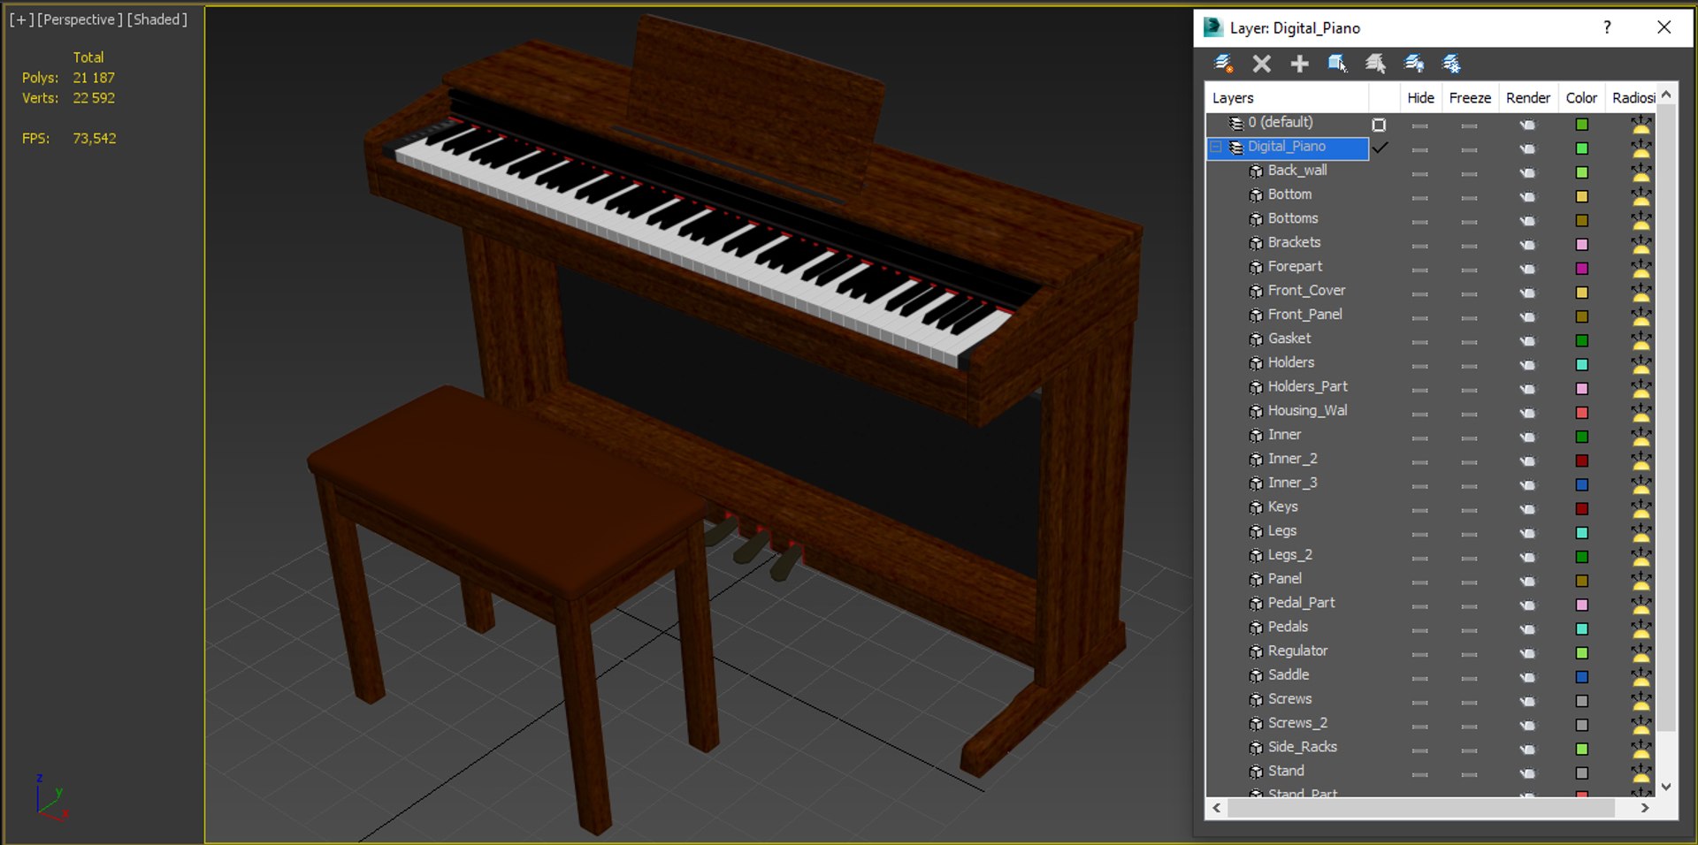This screenshot has width=1698, height=845.
Task: Click the layer list down scroll arrow
Action: tap(1666, 786)
